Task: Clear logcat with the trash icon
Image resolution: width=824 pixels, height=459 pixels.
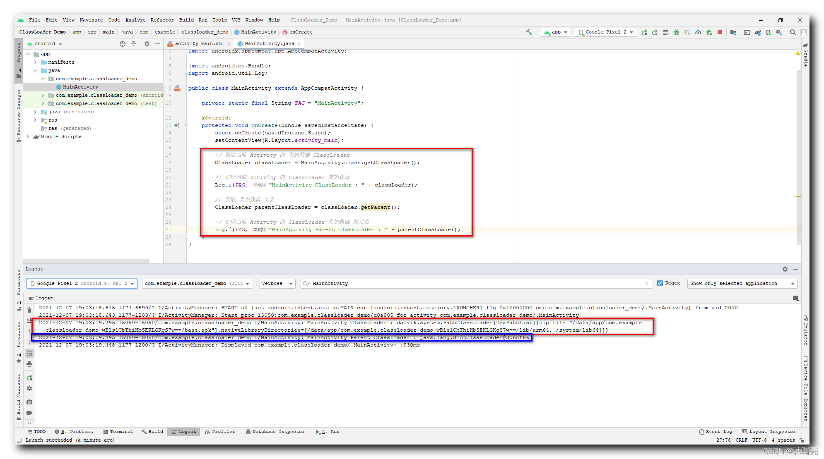Action: coord(29,310)
